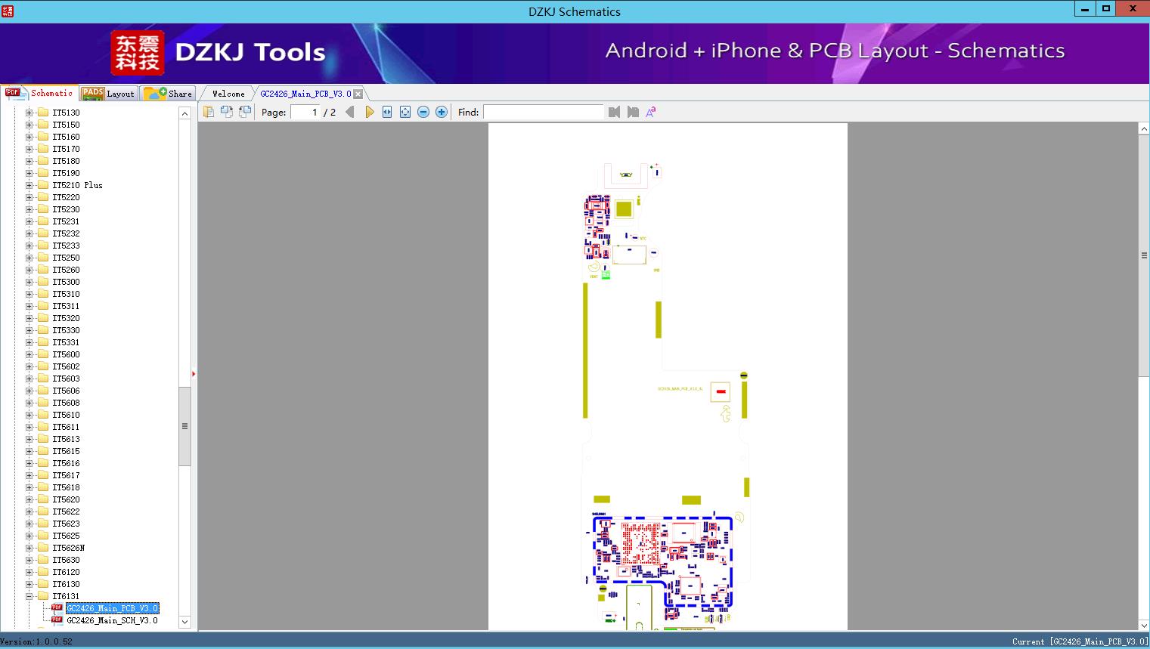The width and height of the screenshot is (1150, 649).
Task: Collapse the IT6131 folder
Action: (x=29, y=596)
